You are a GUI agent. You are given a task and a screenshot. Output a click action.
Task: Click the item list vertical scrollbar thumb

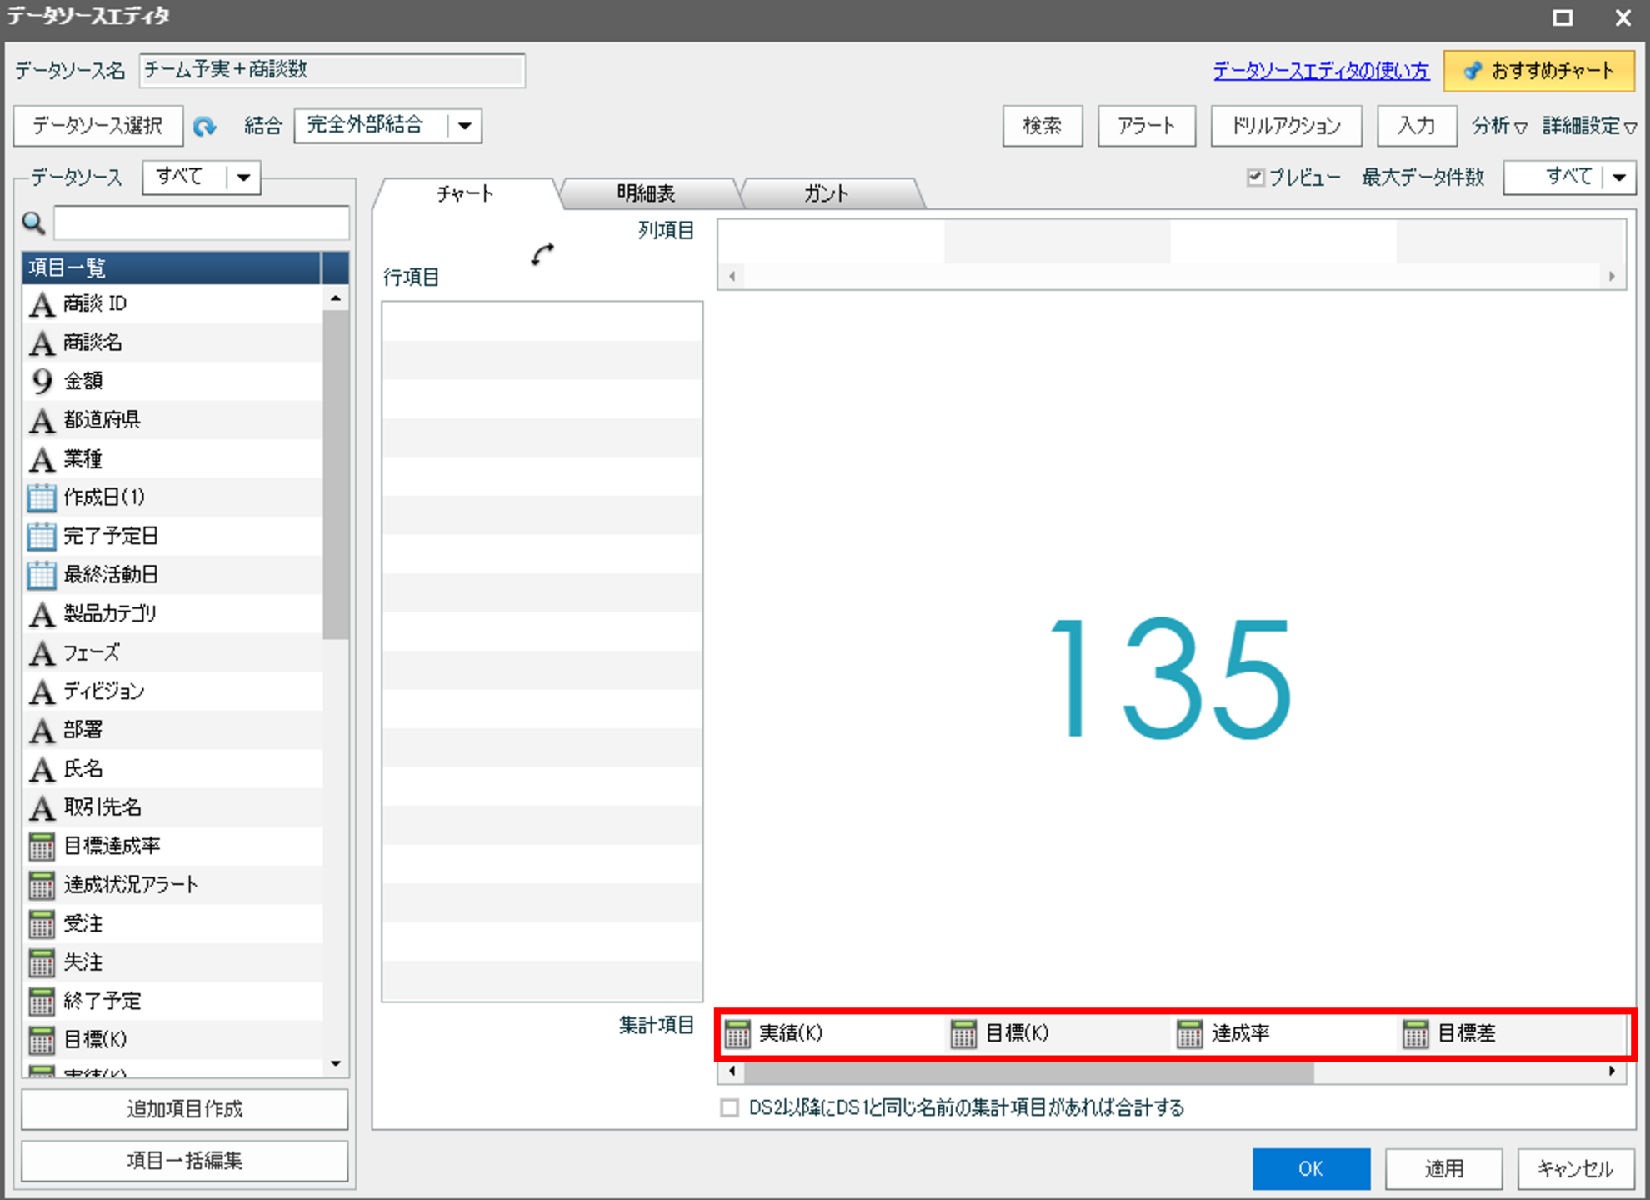(x=336, y=475)
